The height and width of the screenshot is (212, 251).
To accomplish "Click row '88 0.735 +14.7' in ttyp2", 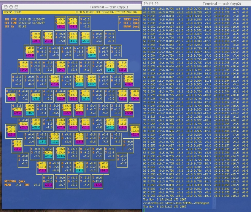I will click(x=195, y=157).
